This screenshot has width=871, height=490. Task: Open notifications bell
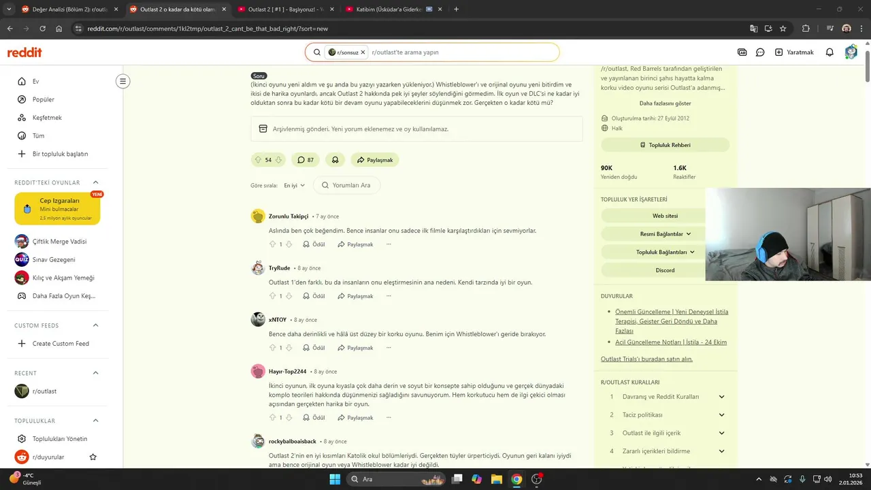pos(829,52)
